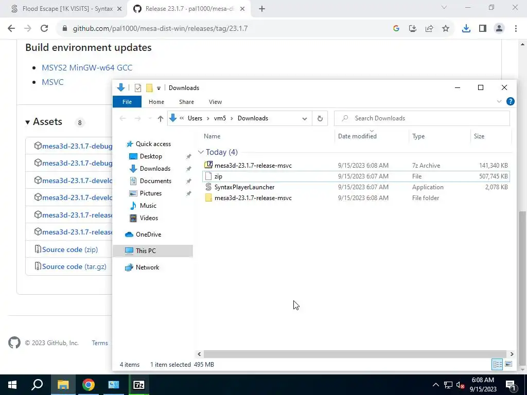Open Chrome three-dot menu

pos(516,29)
